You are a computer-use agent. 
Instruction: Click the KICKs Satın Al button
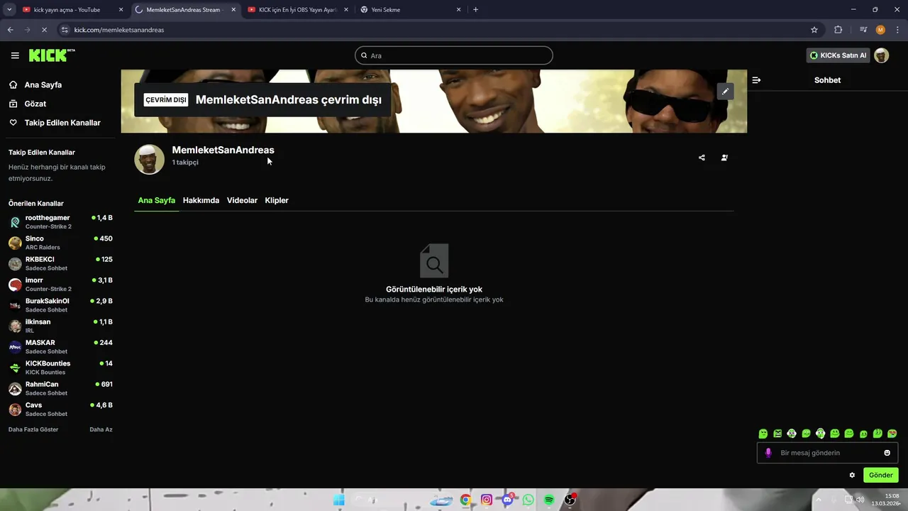tap(838, 55)
